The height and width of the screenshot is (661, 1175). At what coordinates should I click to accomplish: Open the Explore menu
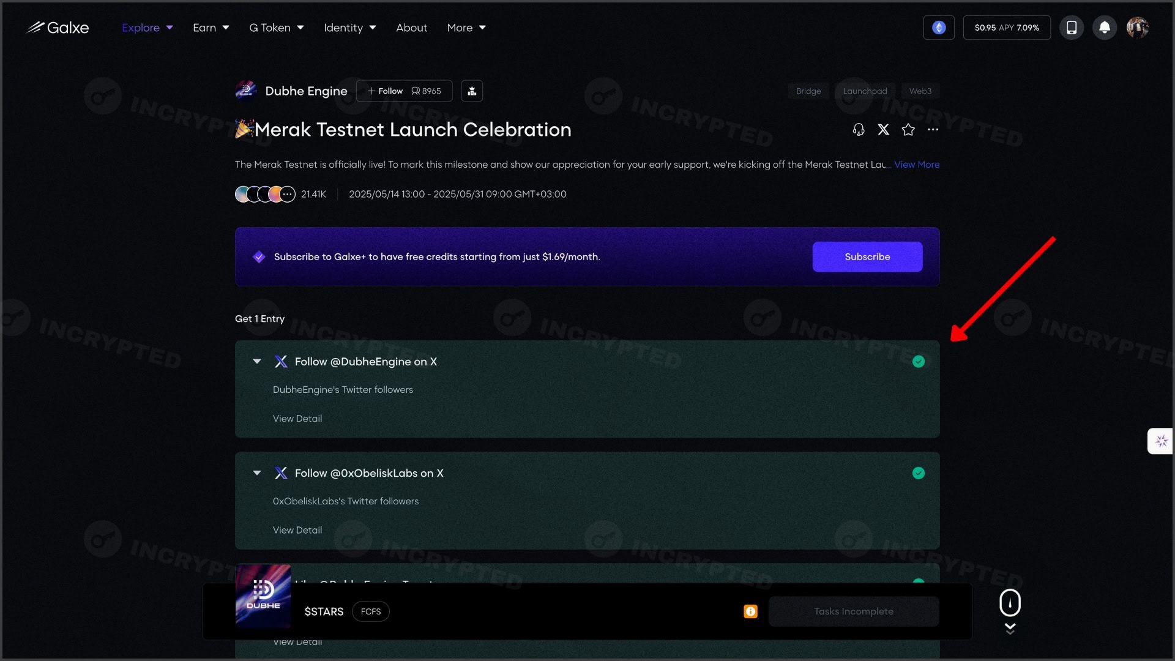(x=147, y=28)
